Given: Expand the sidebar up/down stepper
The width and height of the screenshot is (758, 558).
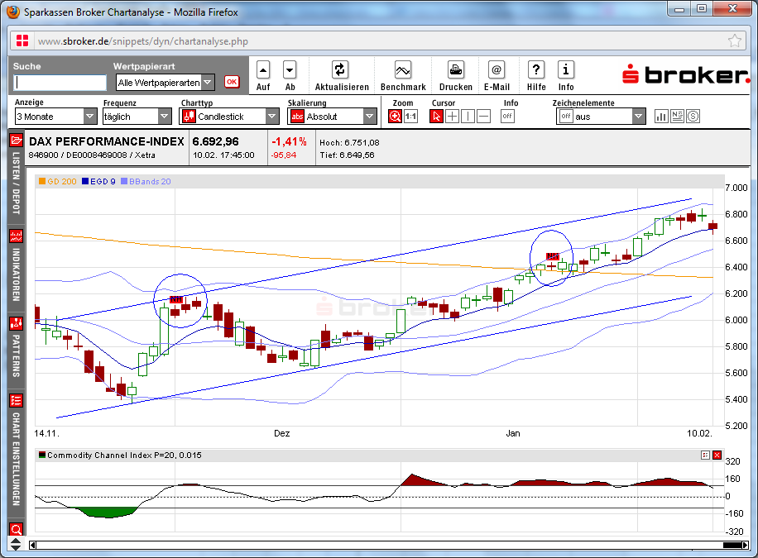Looking at the screenshot, I should pos(16,544).
